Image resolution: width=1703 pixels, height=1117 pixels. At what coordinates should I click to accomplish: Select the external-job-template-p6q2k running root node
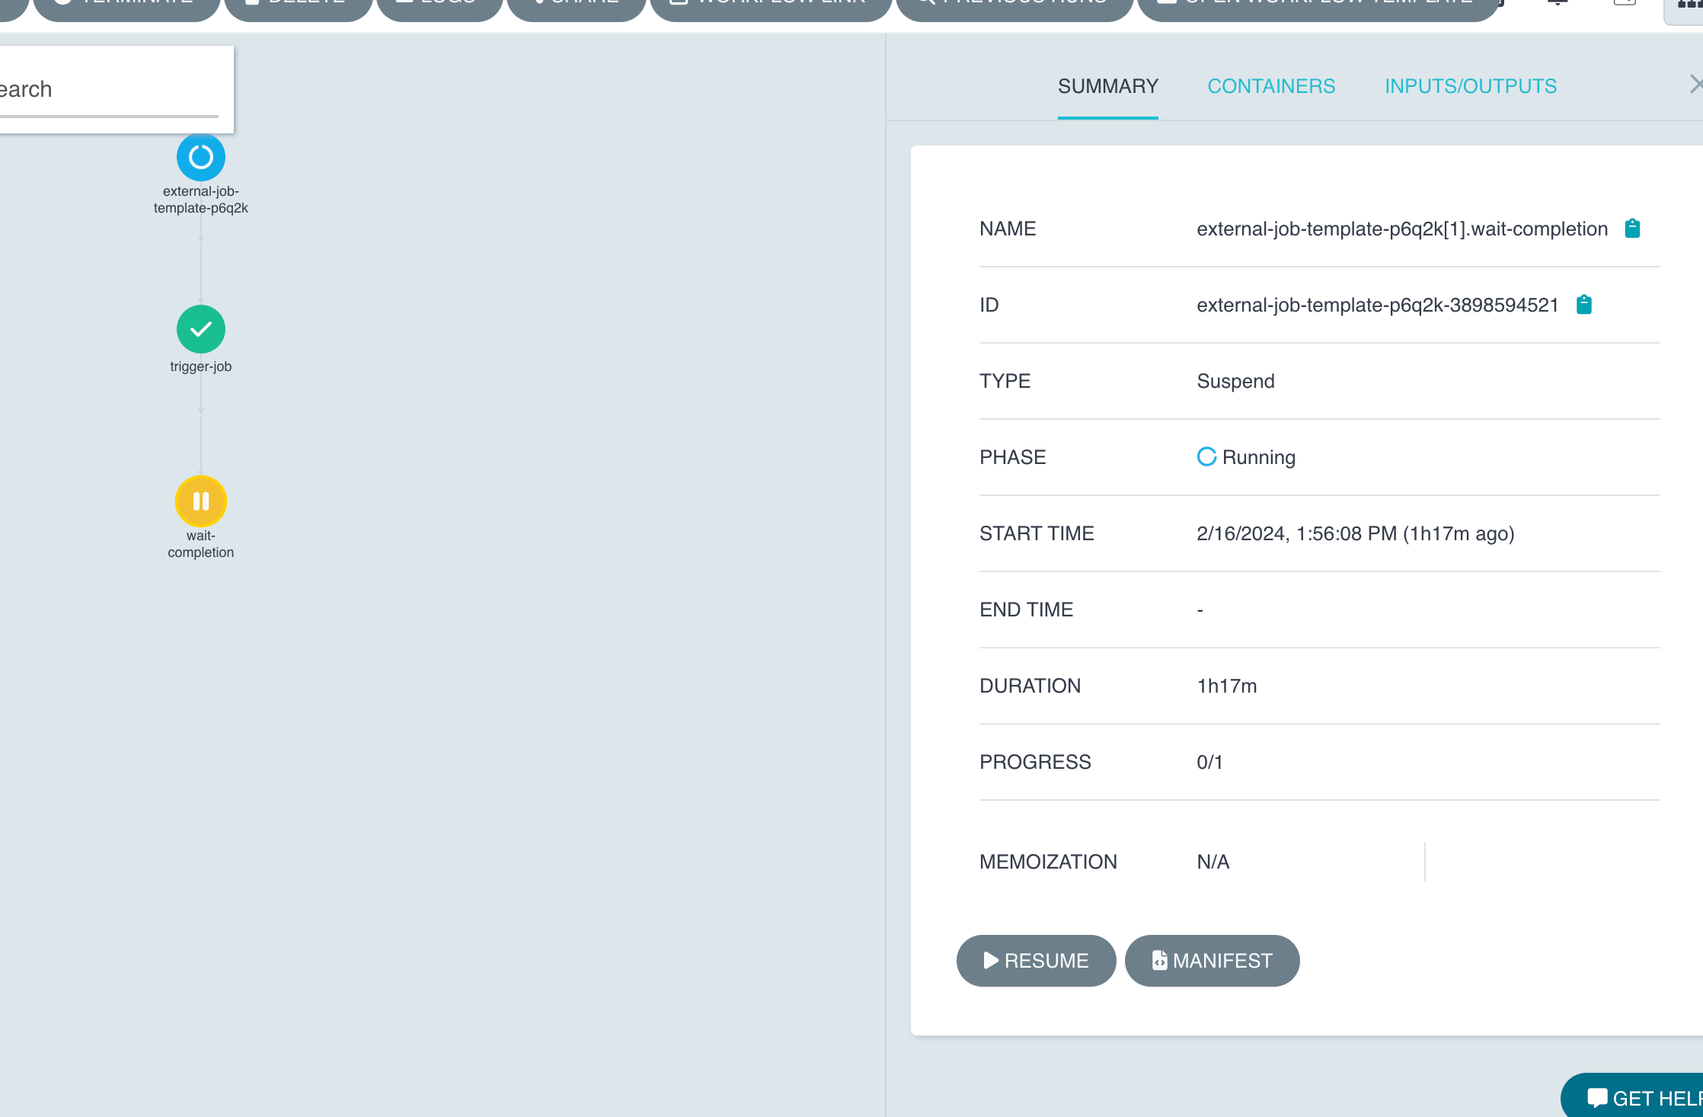pyautogui.click(x=201, y=157)
